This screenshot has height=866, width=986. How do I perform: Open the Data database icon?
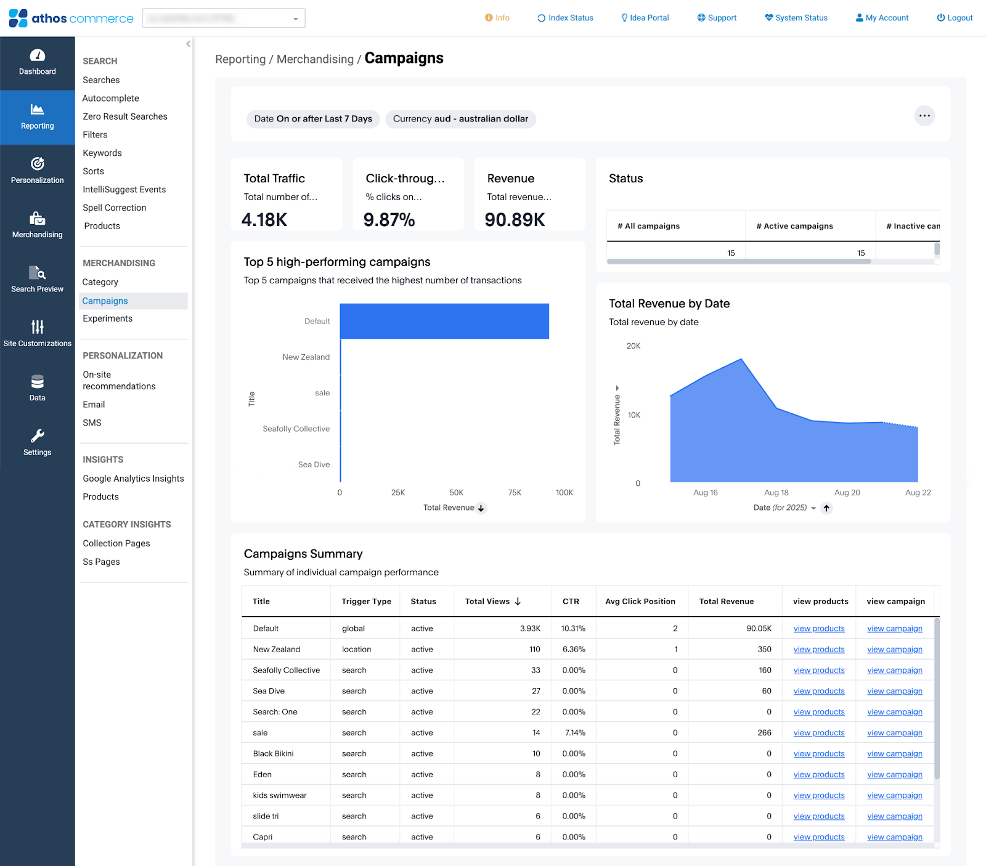(38, 382)
